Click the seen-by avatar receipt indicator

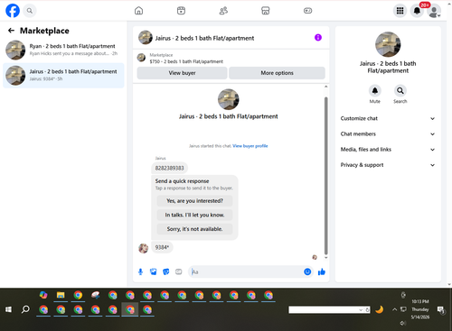pyautogui.click(x=315, y=257)
